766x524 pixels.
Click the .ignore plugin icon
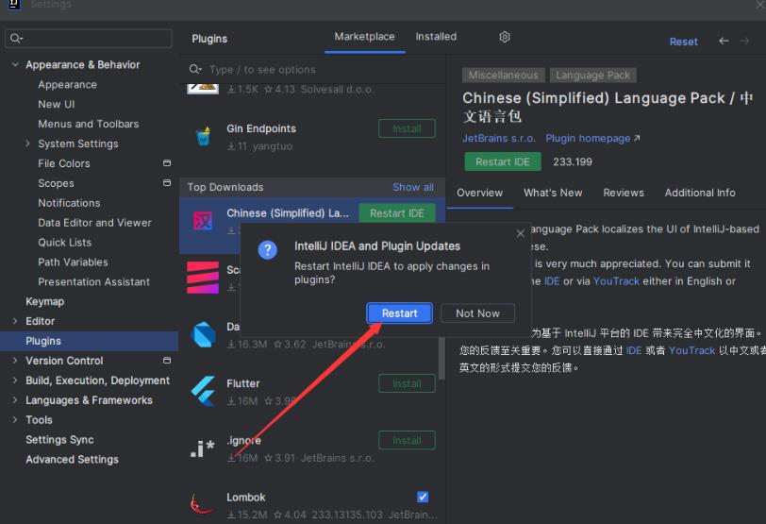click(x=202, y=448)
